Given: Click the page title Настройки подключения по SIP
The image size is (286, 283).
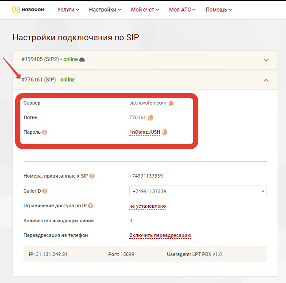Looking at the screenshot, I should (x=76, y=37).
